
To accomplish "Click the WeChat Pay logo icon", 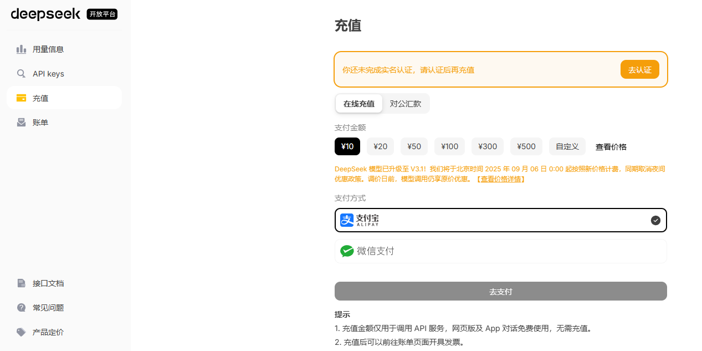I will (347, 251).
